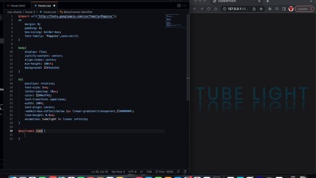This screenshot has height=178, width=316.
Task: Open browser three-dot menu
Action: [312, 9]
